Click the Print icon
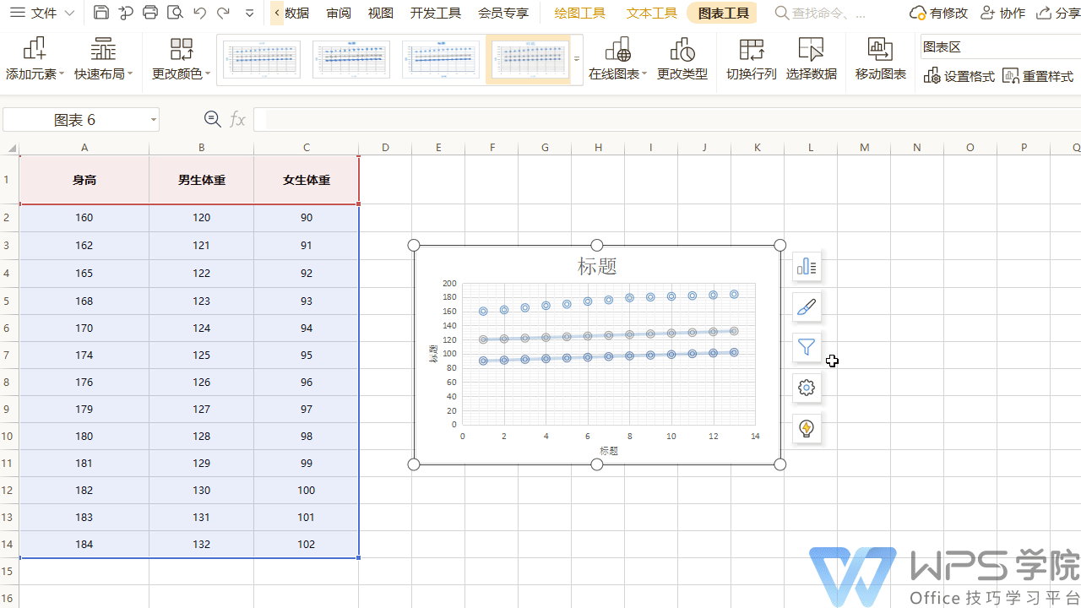This screenshot has width=1081, height=608. point(150,13)
